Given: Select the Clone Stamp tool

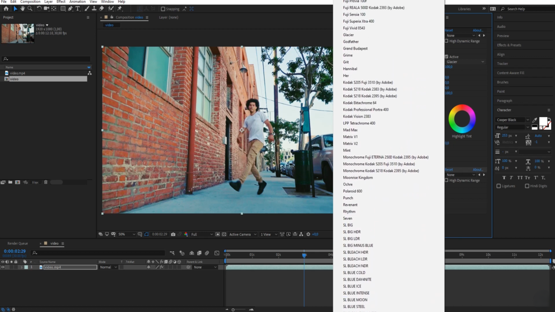Looking at the screenshot, I should point(94,8).
